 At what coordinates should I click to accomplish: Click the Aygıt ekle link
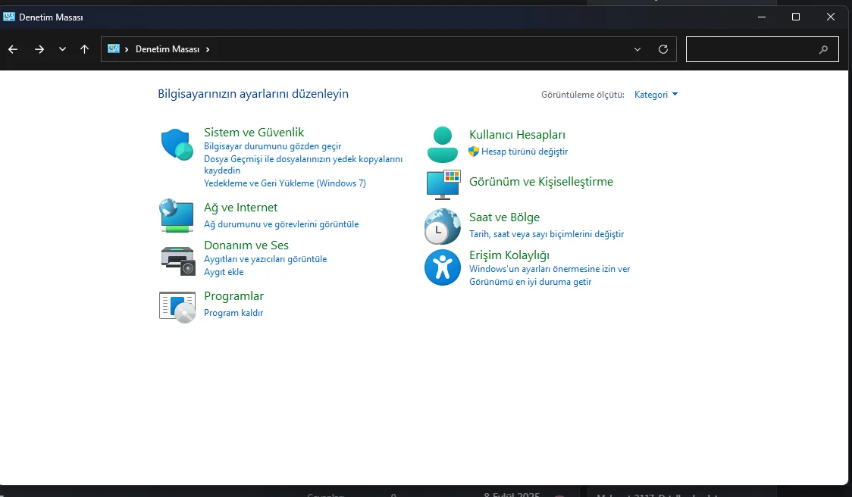point(224,272)
